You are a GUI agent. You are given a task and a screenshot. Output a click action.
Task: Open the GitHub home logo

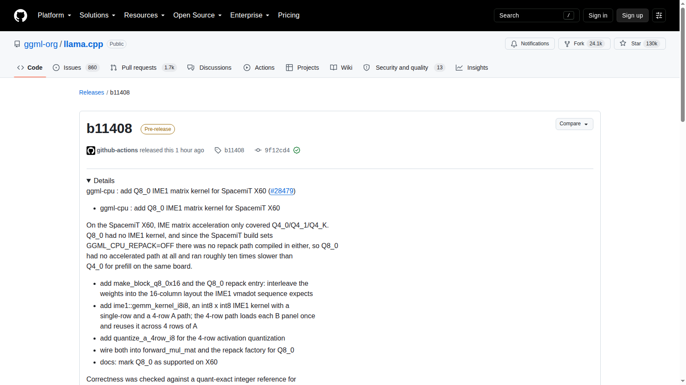point(21,15)
